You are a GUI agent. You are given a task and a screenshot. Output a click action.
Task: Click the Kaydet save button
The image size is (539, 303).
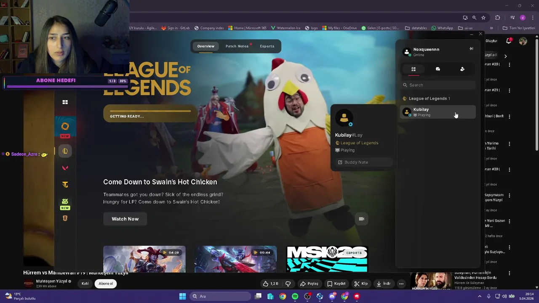[336, 284]
